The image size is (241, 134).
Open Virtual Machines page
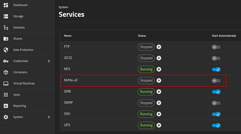[27, 83]
